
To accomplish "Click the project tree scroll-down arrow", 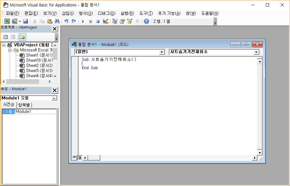I will pyautogui.click(x=55, y=76).
